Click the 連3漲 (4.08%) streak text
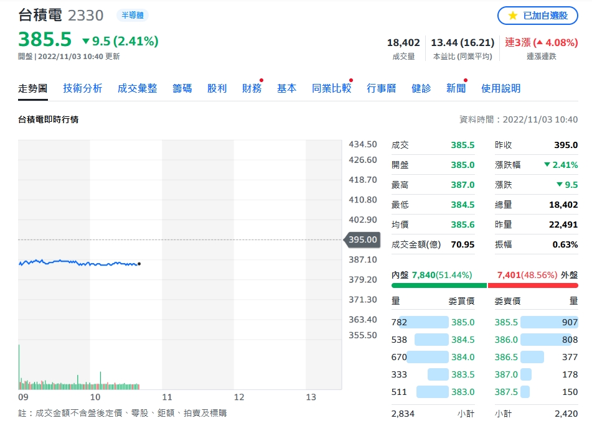 coord(542,43)
